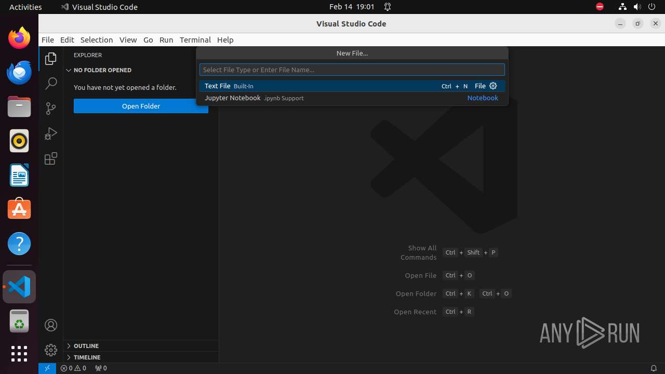Open the Search view in the activity bar
Screen dimensions: 665x374
[x=51, y=83]
